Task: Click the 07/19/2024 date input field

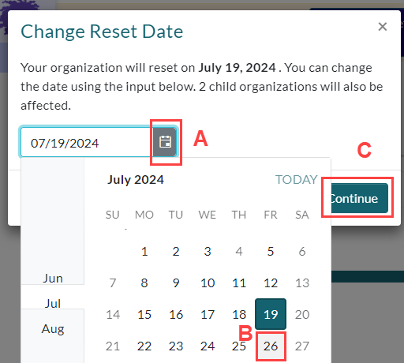Action: point(87,142)
